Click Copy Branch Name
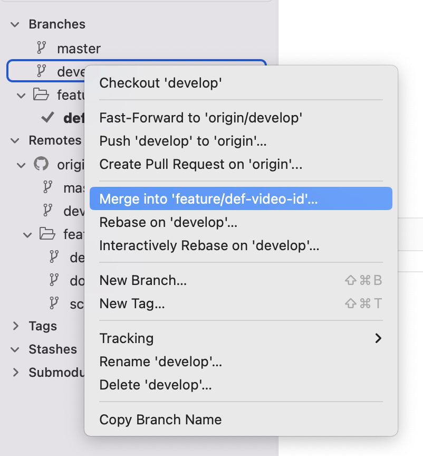This screenshot has width=423, height=456. pos(160,420)
